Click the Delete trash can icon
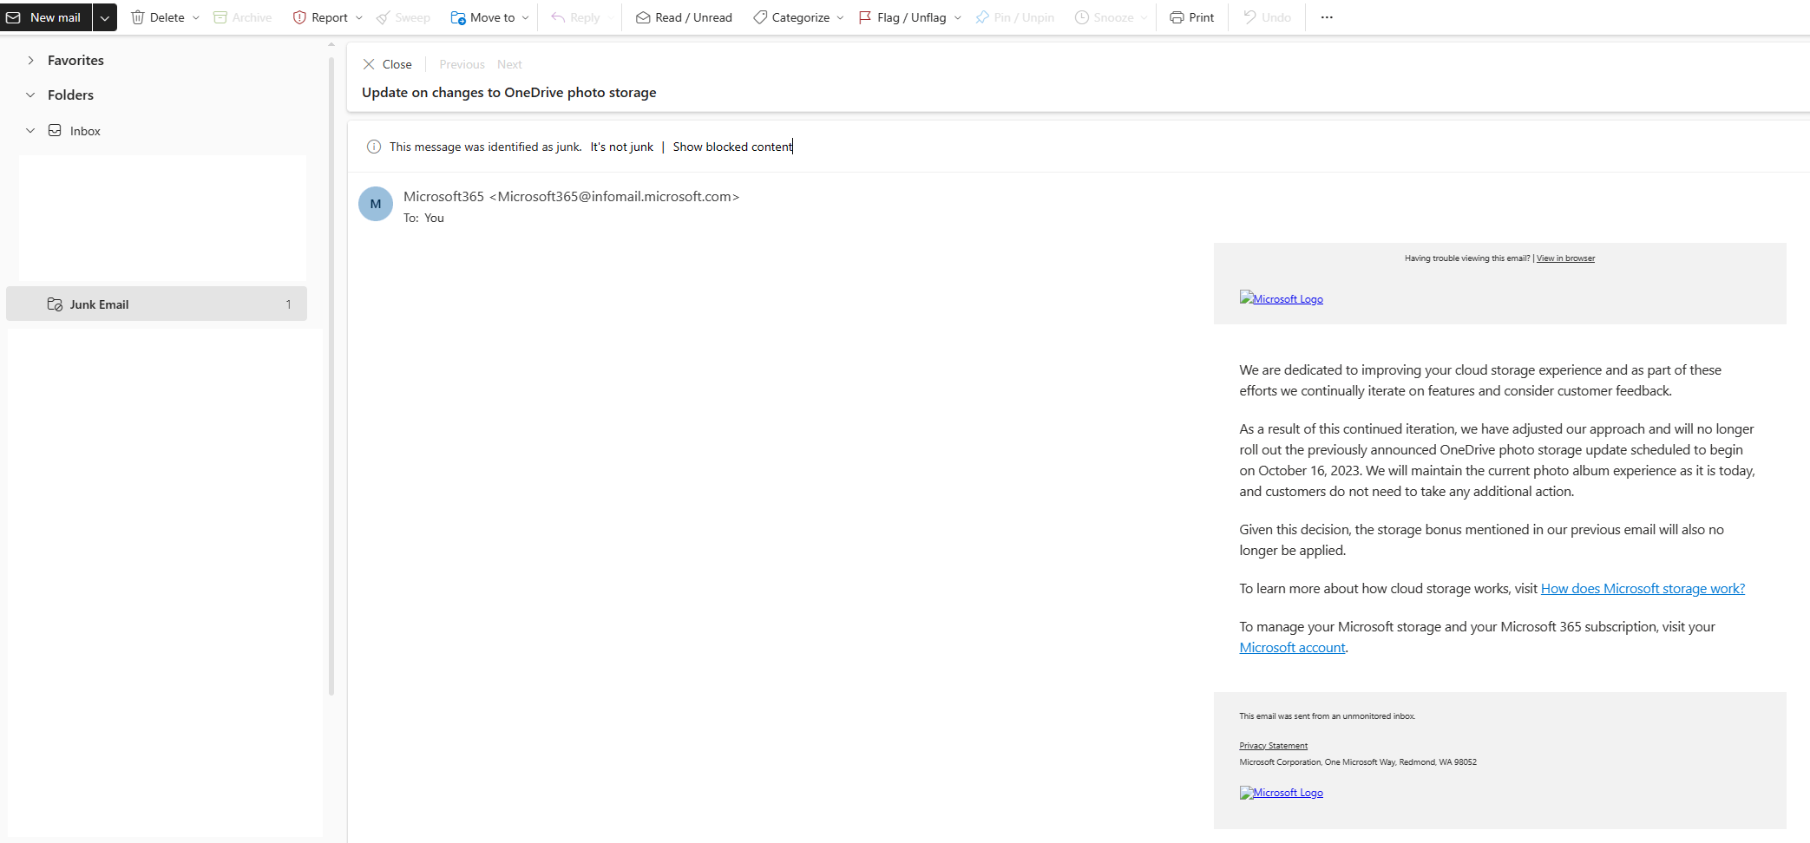This screenshot has width=1810, height=843. click(x=137, y=17)
